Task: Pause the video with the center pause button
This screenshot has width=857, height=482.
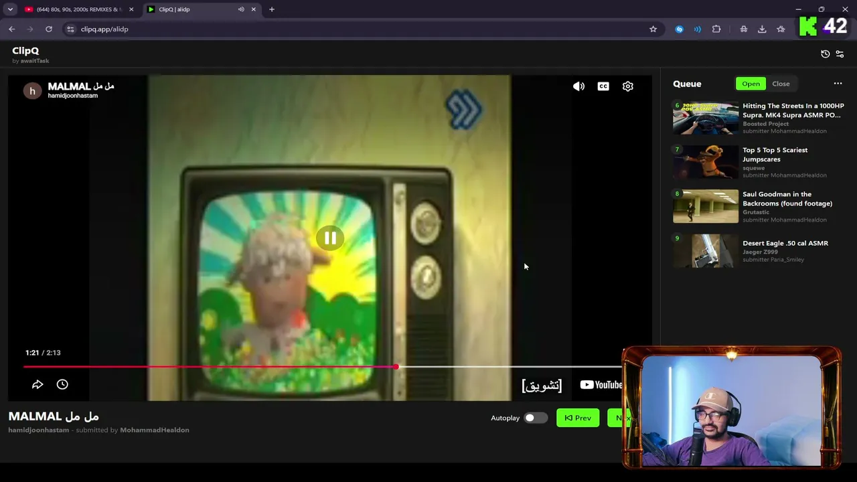Action: pyautogui.click(x=330, y=238)
